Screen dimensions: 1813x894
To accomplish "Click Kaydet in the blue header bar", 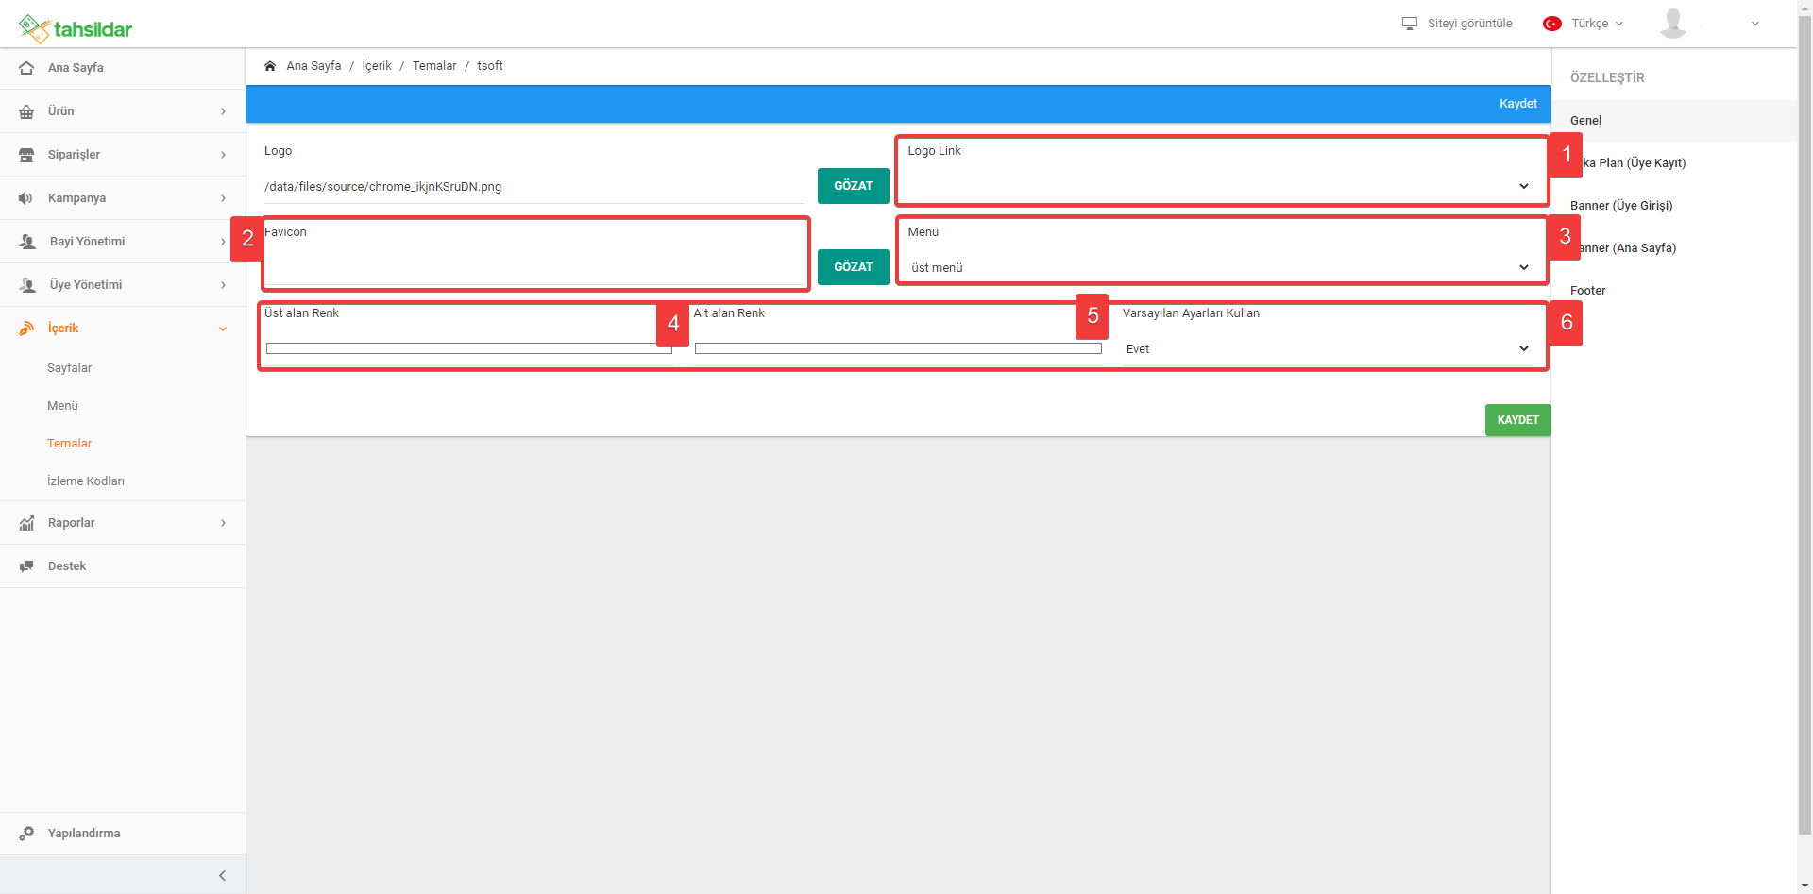I will tap(1518, 104).
